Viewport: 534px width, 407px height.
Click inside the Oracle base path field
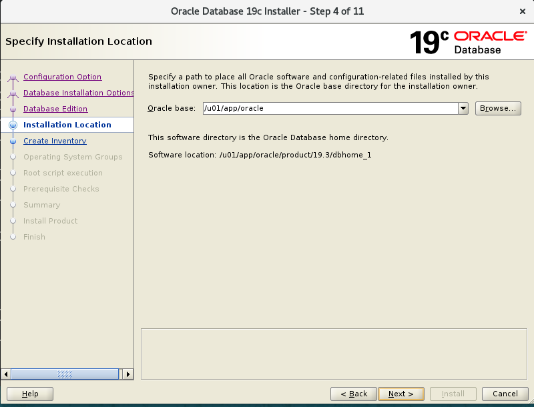(x=330, y=109)
